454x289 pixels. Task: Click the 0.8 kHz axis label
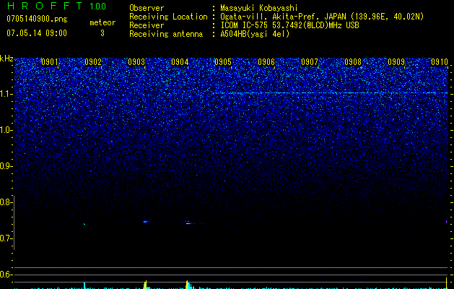point(6,202)
